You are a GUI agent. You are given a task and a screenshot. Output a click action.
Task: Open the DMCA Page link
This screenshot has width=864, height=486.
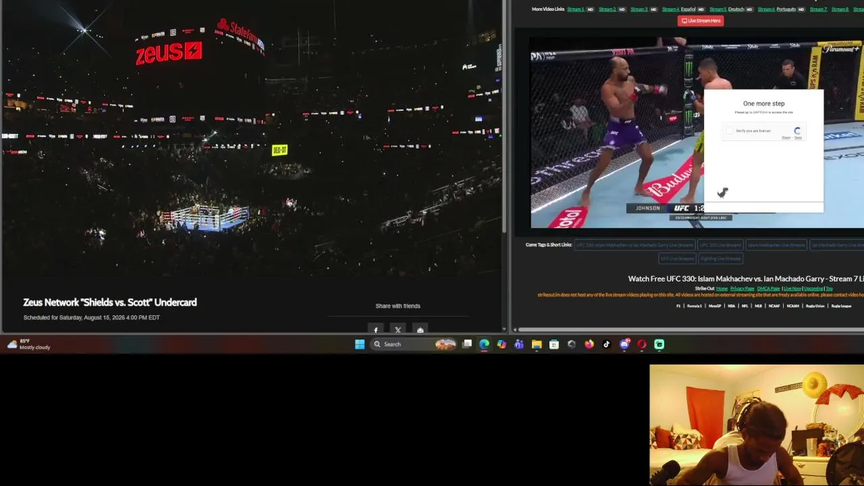(768, 289)
